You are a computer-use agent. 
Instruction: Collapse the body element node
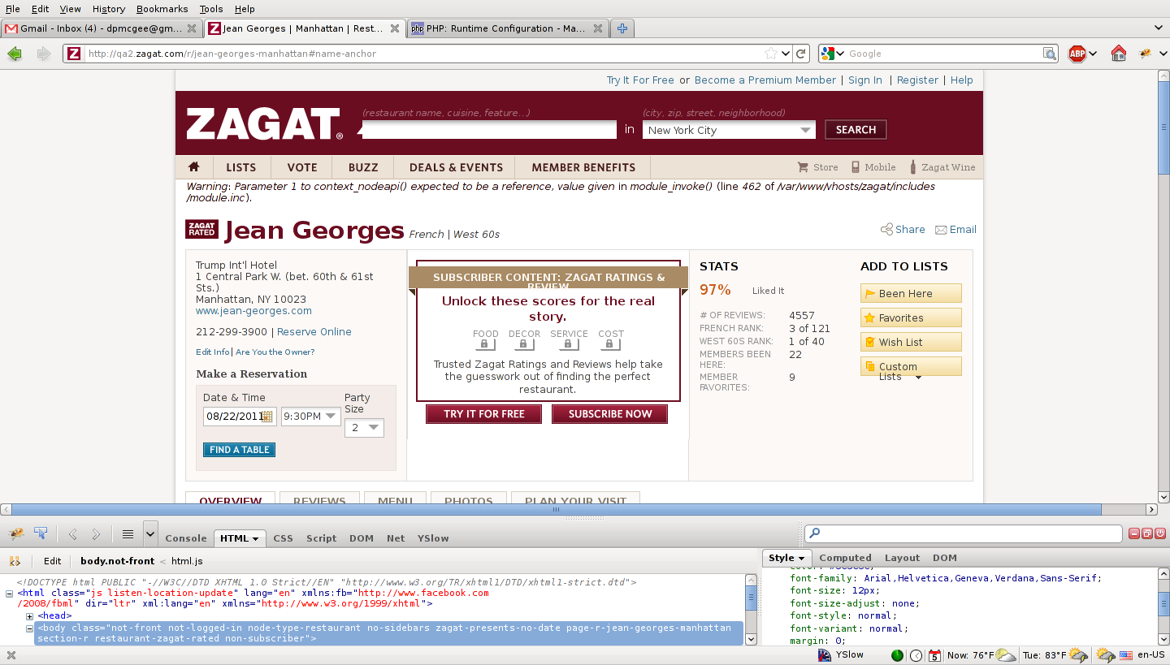(29, 628)
